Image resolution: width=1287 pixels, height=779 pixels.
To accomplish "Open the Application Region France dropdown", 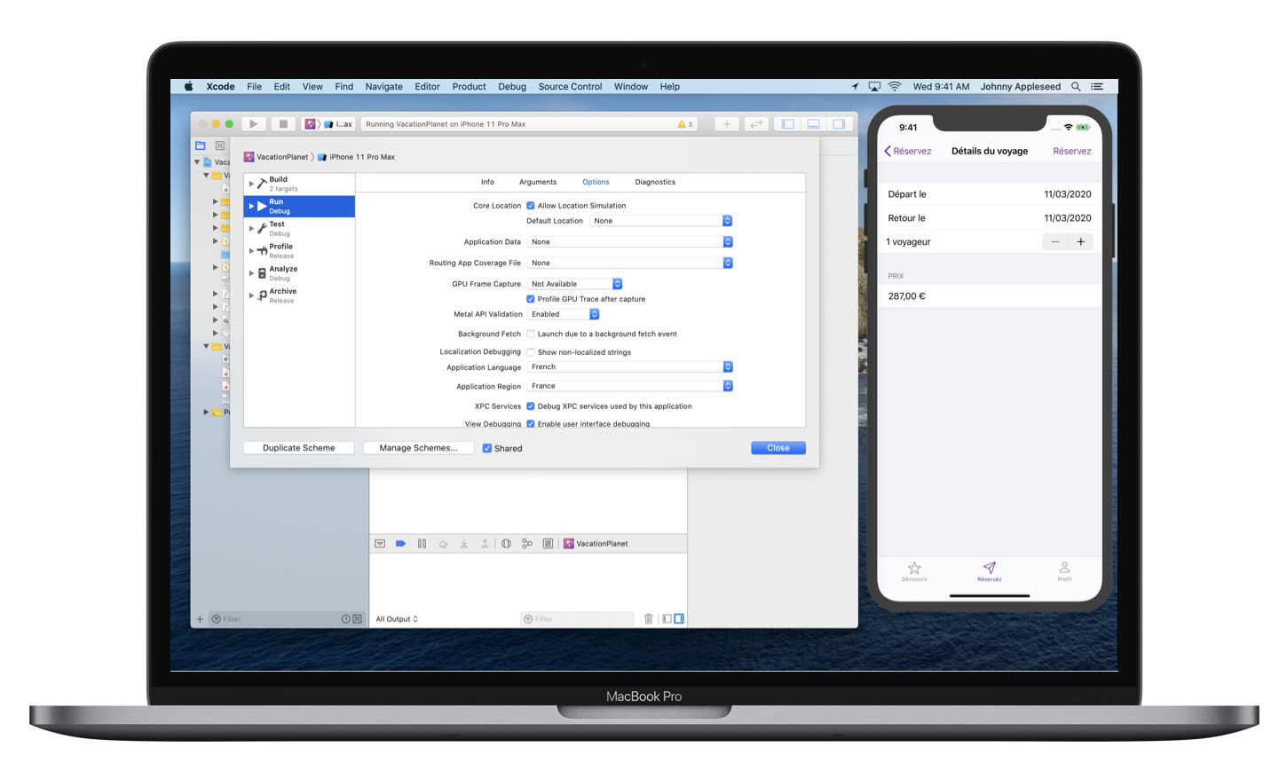I will click(x=630, y=386).
